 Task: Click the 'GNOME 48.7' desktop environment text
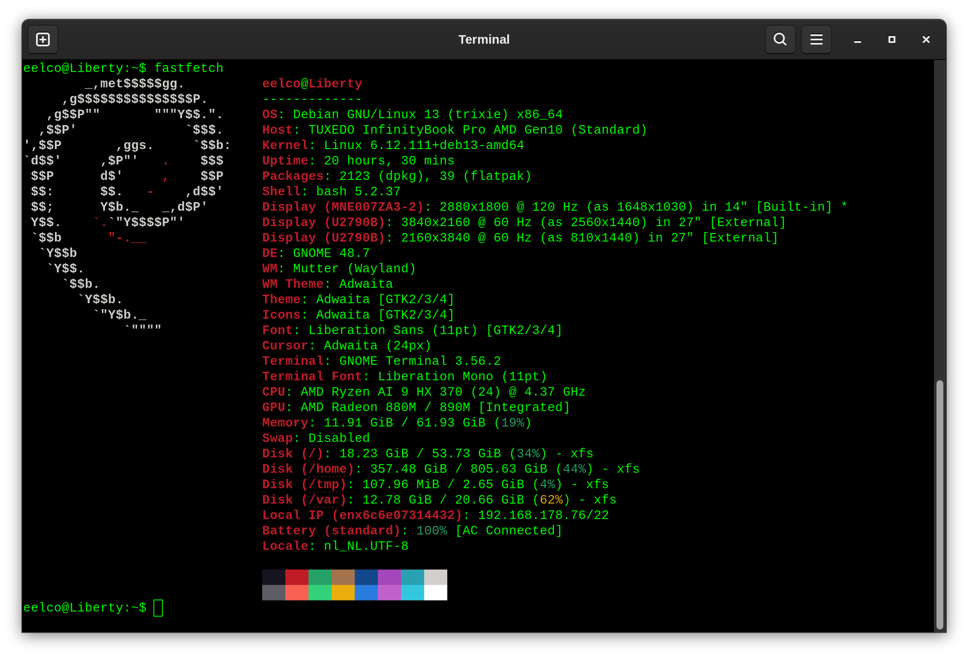(331, 253)
